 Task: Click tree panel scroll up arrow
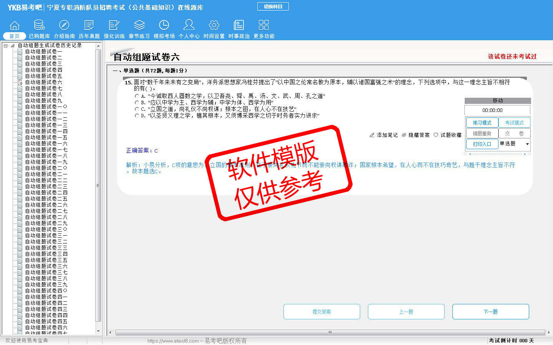98,46
